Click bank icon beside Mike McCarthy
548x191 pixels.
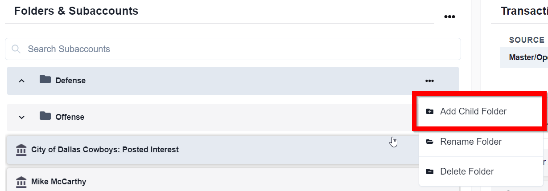21,182
